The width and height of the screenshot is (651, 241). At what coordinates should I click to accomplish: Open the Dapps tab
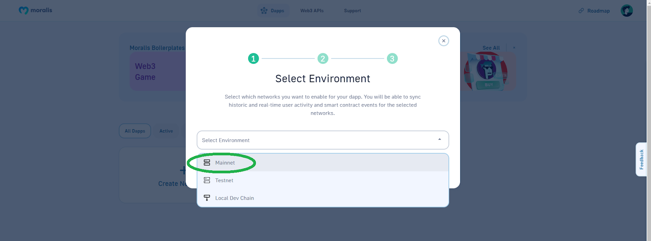pos(273,11)
